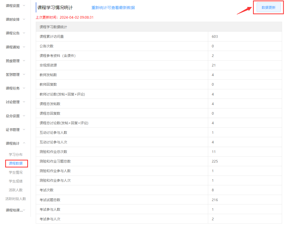
Task: Expand the 课程任务 section
Action: coord(16,88)
